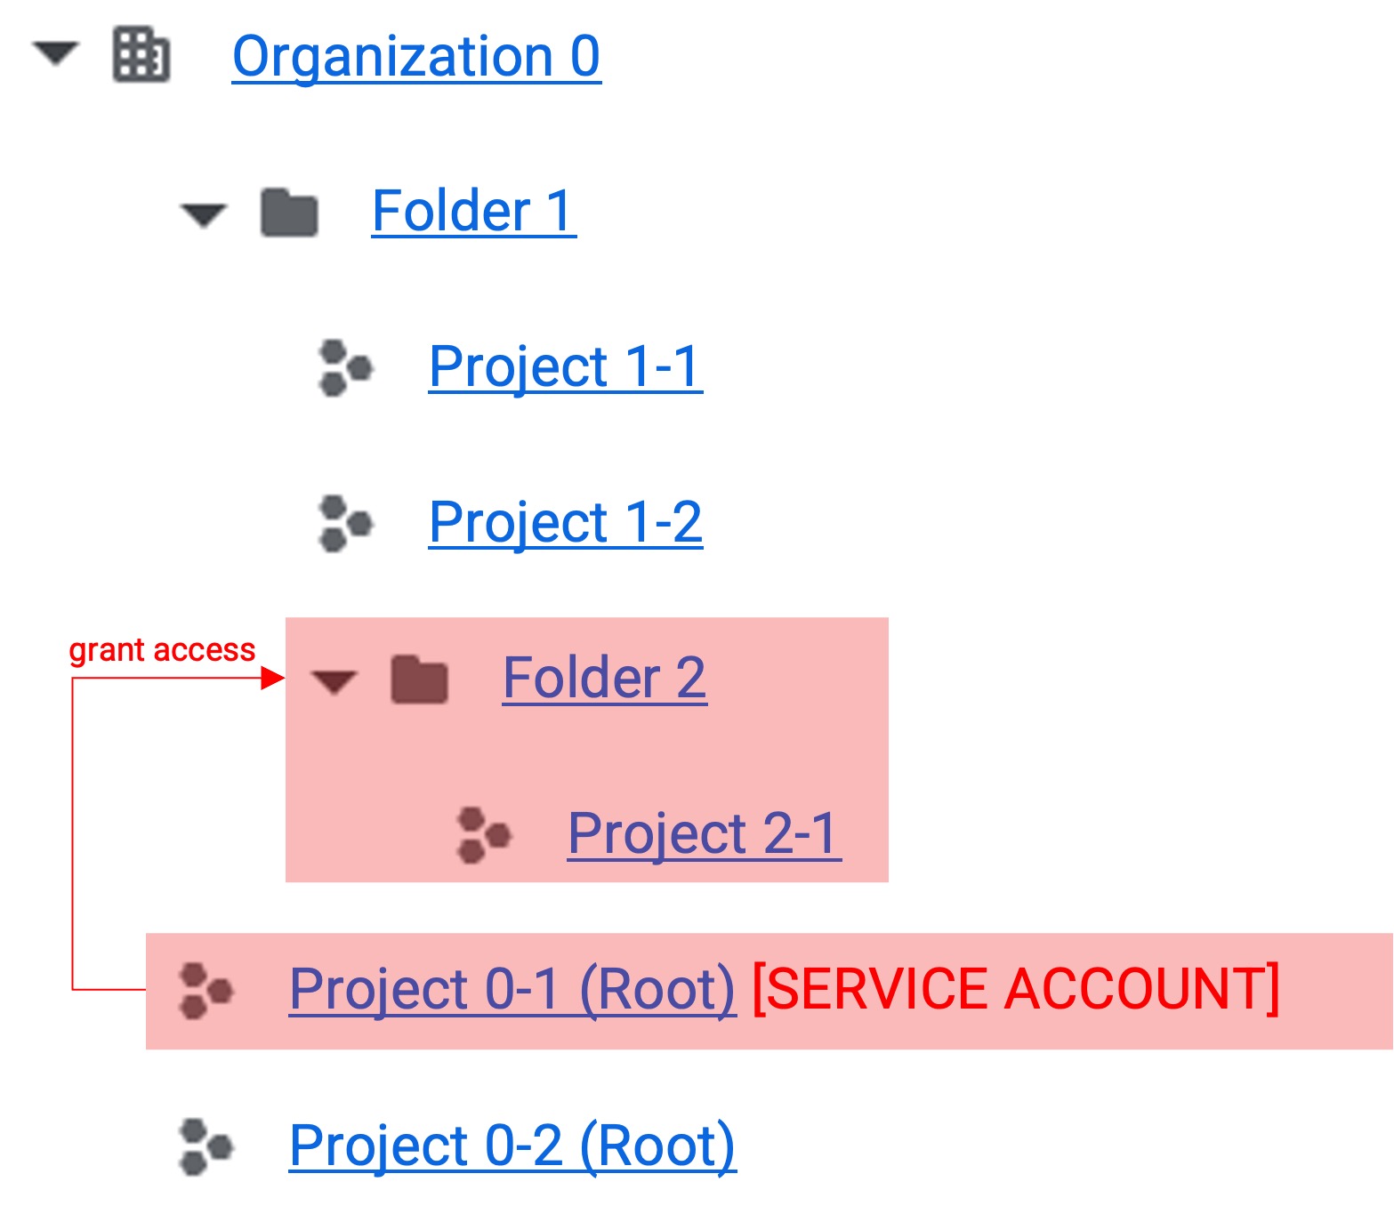
Task: Open the Organization 0 link
Action: [x=416, y=57]
